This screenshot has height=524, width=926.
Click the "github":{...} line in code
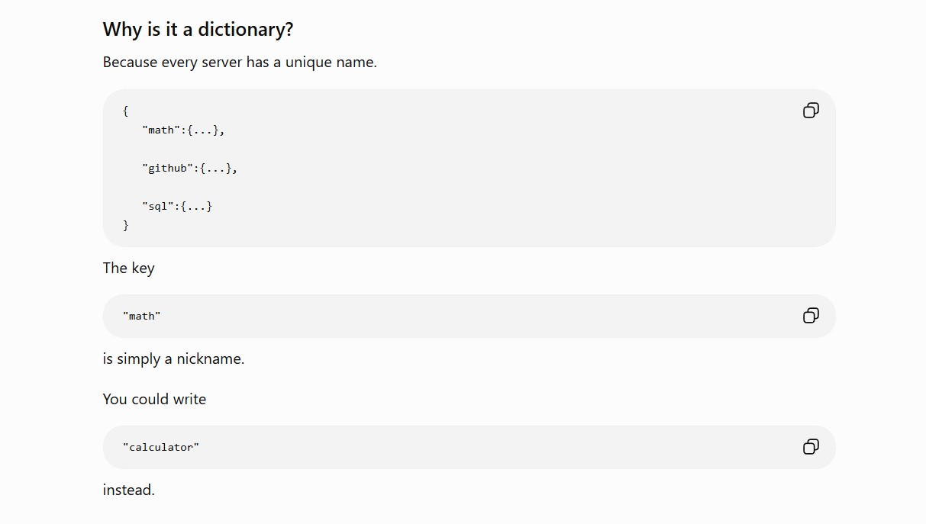(189, 168)
